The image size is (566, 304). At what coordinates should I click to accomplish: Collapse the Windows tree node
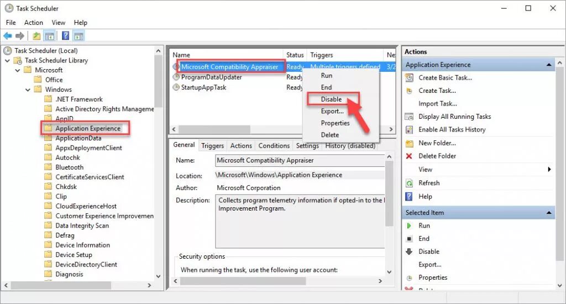point(28,90)
